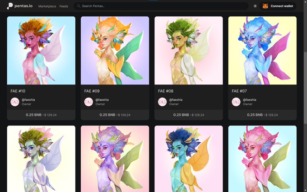
Task: Click the 0.25 BNB price on FAE #09
Action: click(x=107, y=115)
